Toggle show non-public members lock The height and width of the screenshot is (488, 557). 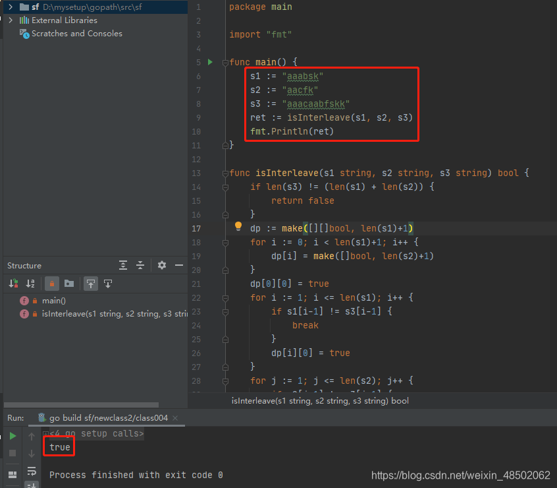(52, 284)
